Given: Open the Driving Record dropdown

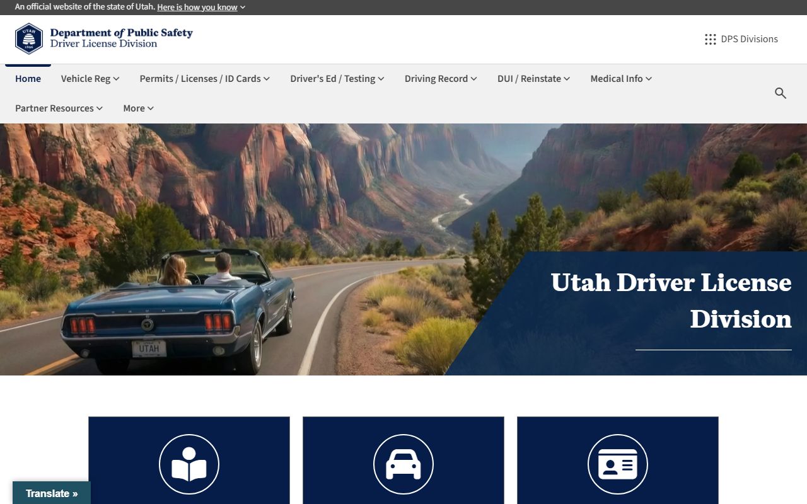Looking at the screenshot, I should [x=441, y=79].
